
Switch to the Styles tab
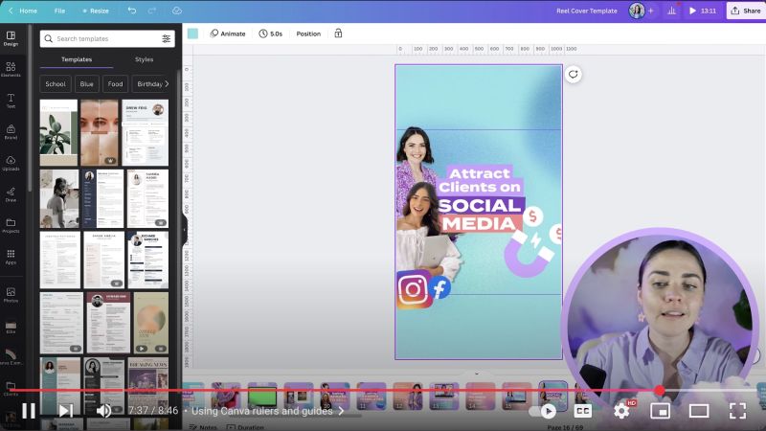[145, 59]
